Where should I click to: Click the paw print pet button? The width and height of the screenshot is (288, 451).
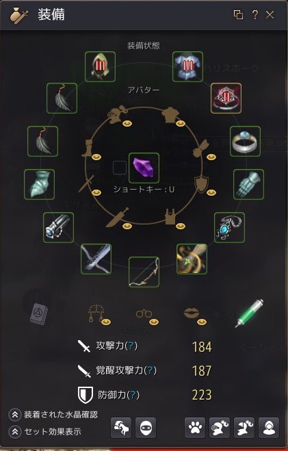click(195, 428)
